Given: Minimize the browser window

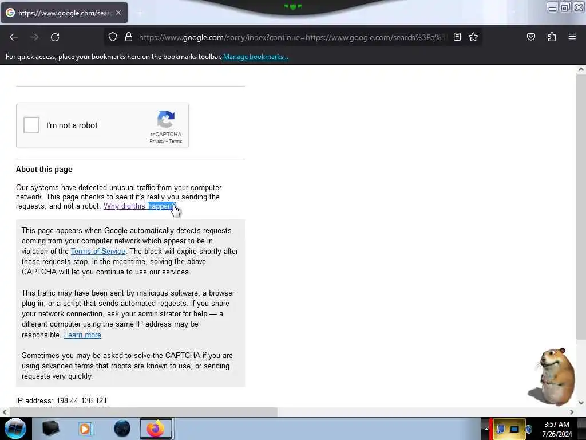Looking at the screenshot, I should pos(552,7).
